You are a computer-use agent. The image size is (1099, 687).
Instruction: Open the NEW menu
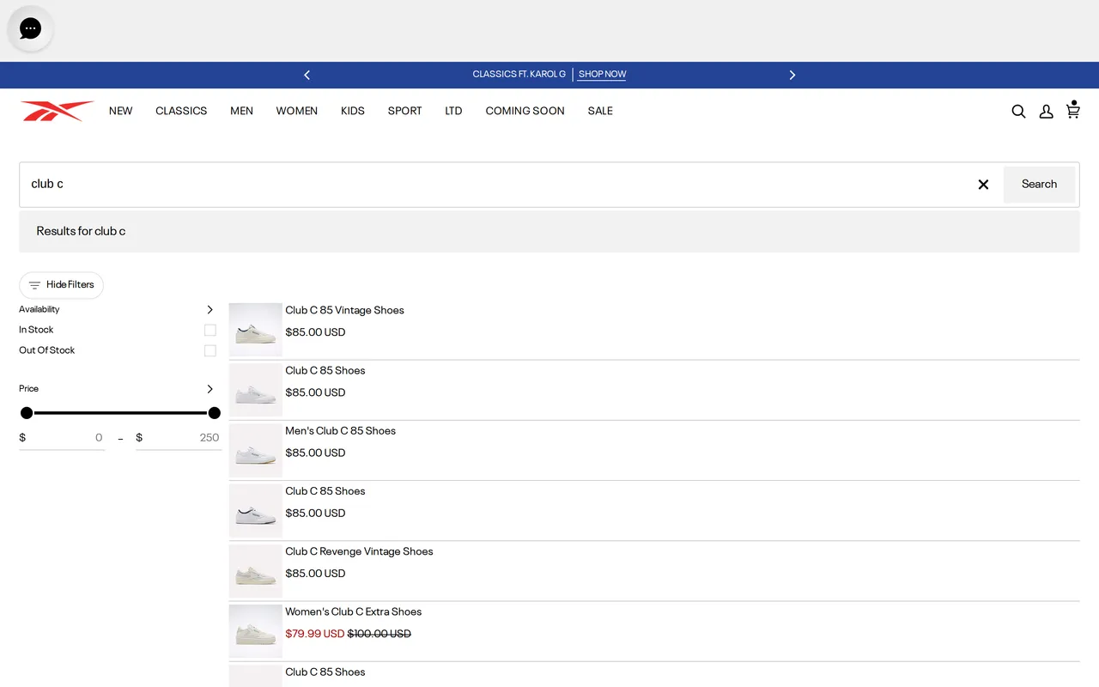(121, 111)
